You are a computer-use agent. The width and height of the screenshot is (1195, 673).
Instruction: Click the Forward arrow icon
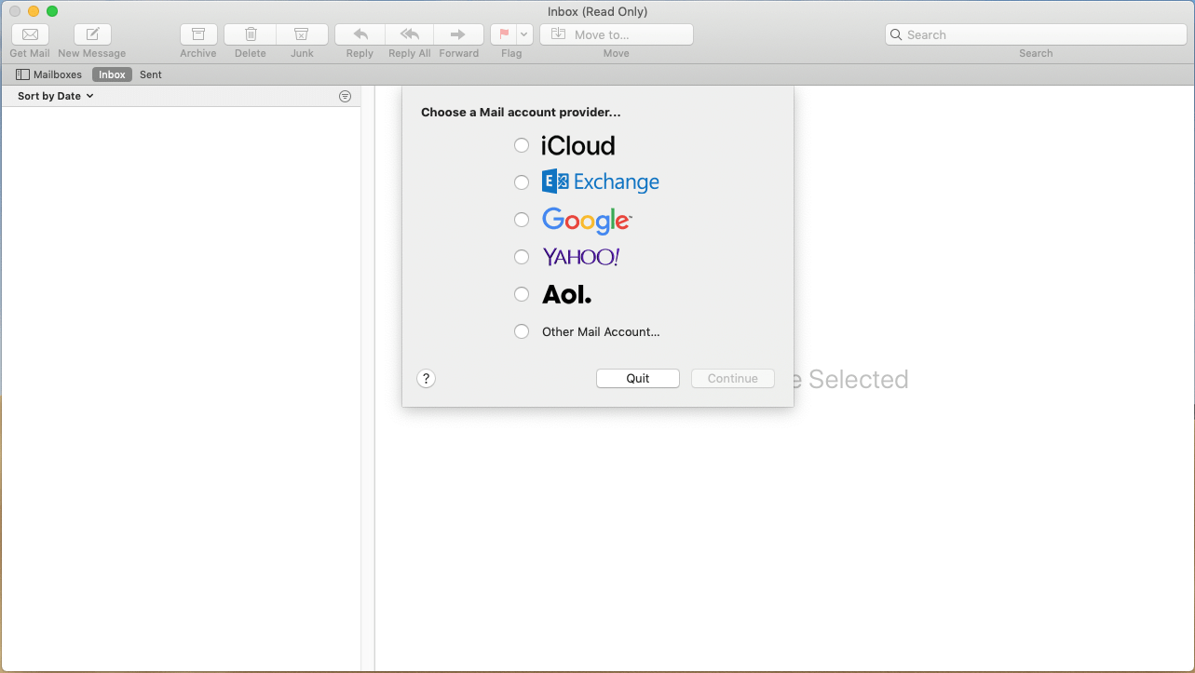pos(458,34)
